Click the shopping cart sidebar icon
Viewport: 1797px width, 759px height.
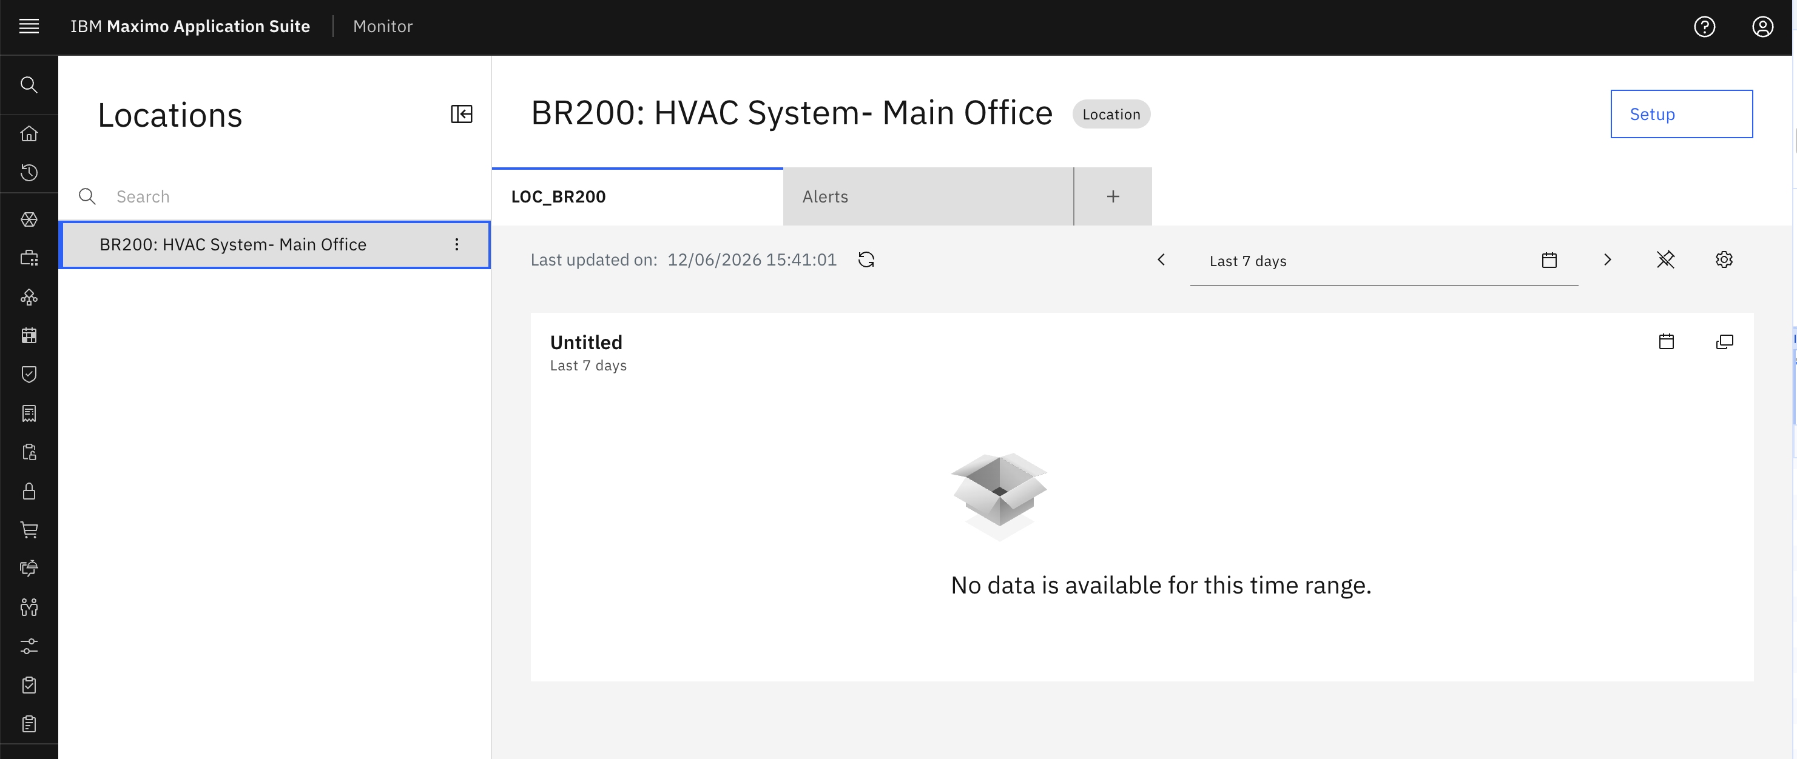[x=29, y=530]
